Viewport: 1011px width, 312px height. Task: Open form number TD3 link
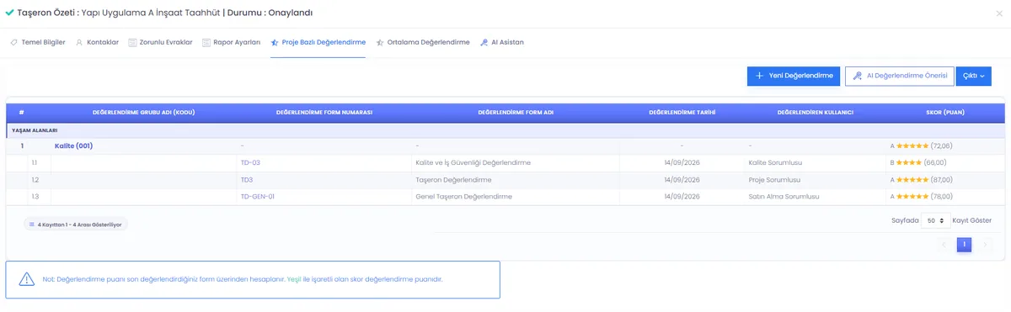coord(247,180)
